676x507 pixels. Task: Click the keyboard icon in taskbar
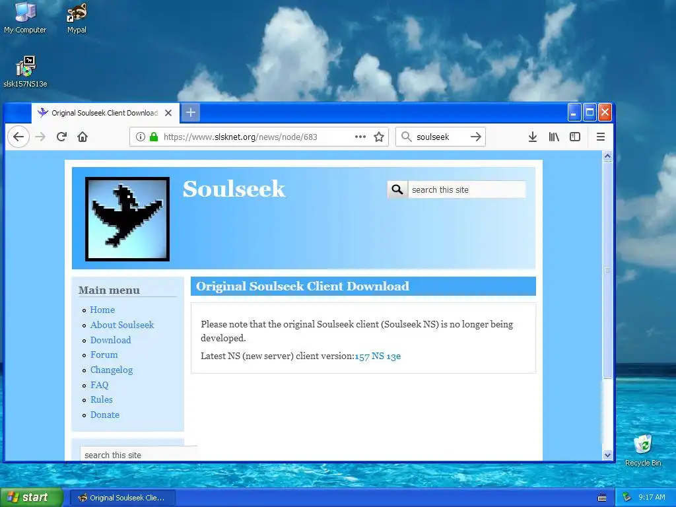[x=602, y=498]
